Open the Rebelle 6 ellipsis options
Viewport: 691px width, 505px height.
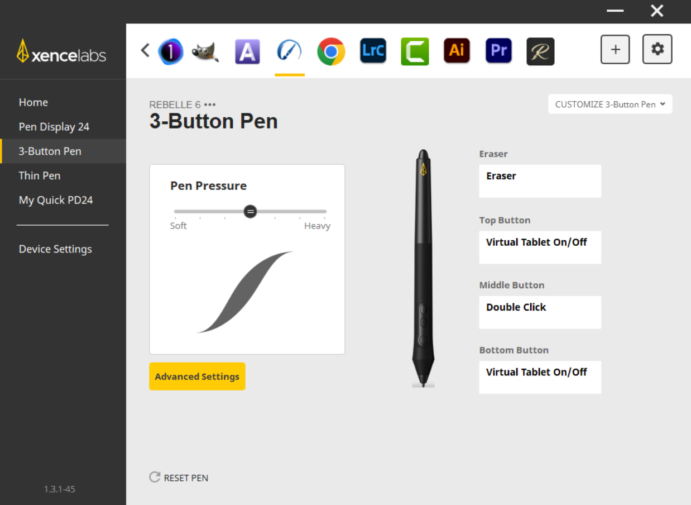tap(210, 104)
